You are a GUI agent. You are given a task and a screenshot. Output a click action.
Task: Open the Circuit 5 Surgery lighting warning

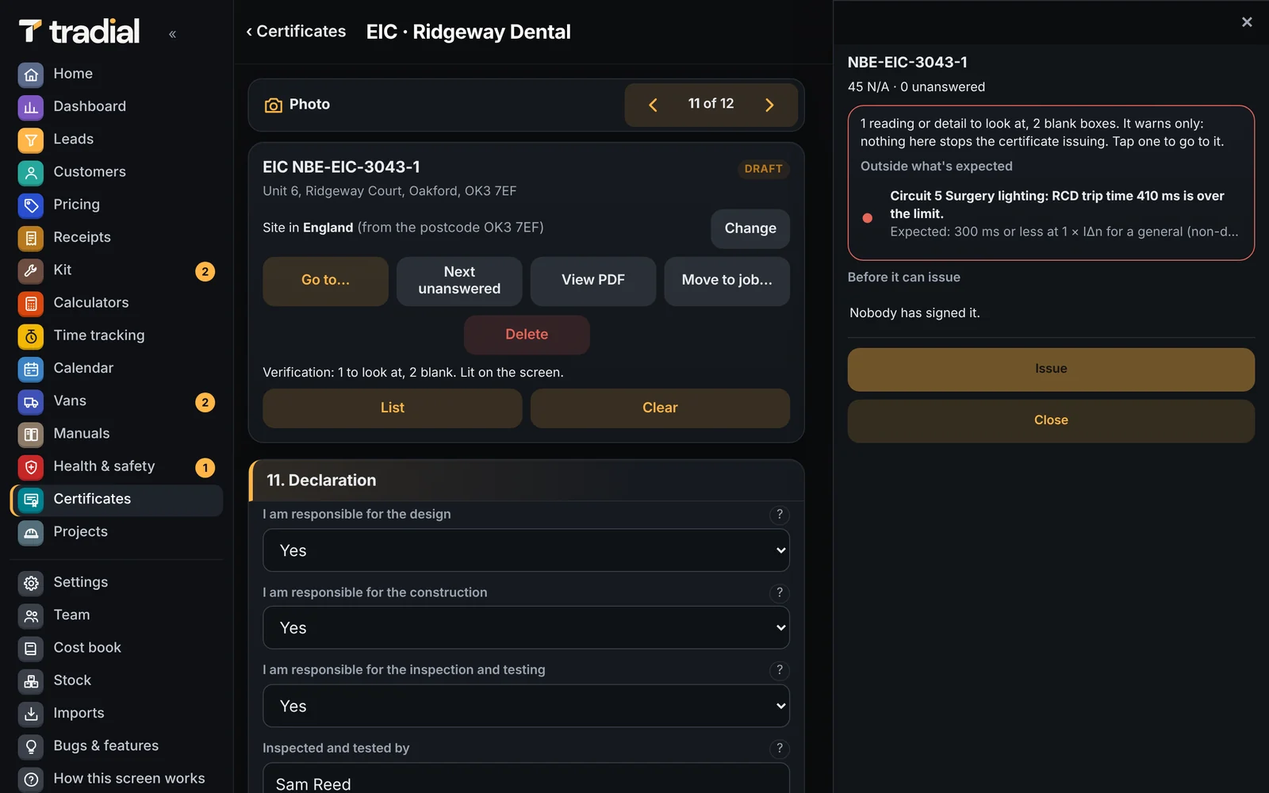click(1051, 214)
